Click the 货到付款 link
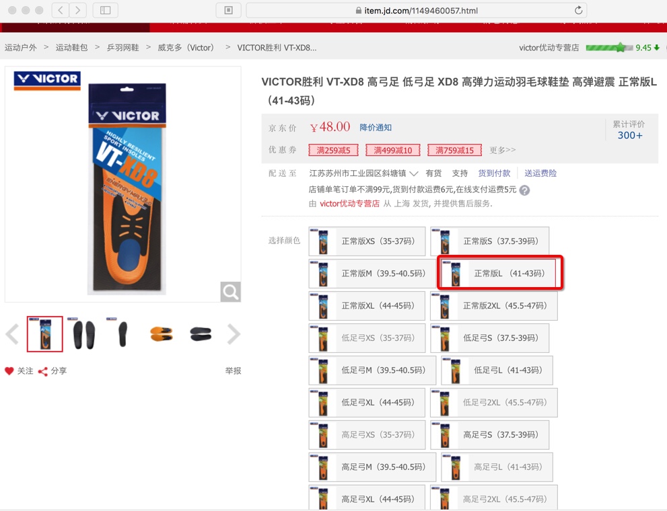Image resolution: width=667 pixels, height=511 pixels. tap(494, 173)
